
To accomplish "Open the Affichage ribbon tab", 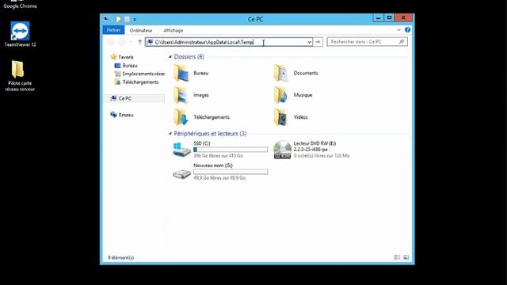I will pos(173,30).
